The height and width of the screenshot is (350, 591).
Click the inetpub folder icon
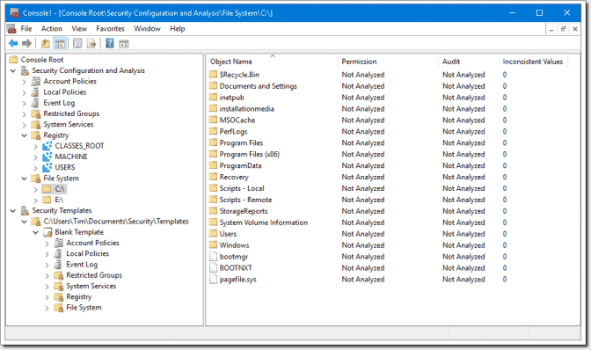click(x=214, y=98)
